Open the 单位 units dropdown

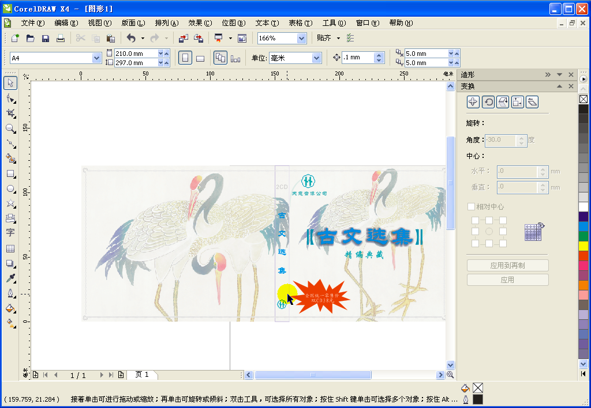tap(316, 58)
